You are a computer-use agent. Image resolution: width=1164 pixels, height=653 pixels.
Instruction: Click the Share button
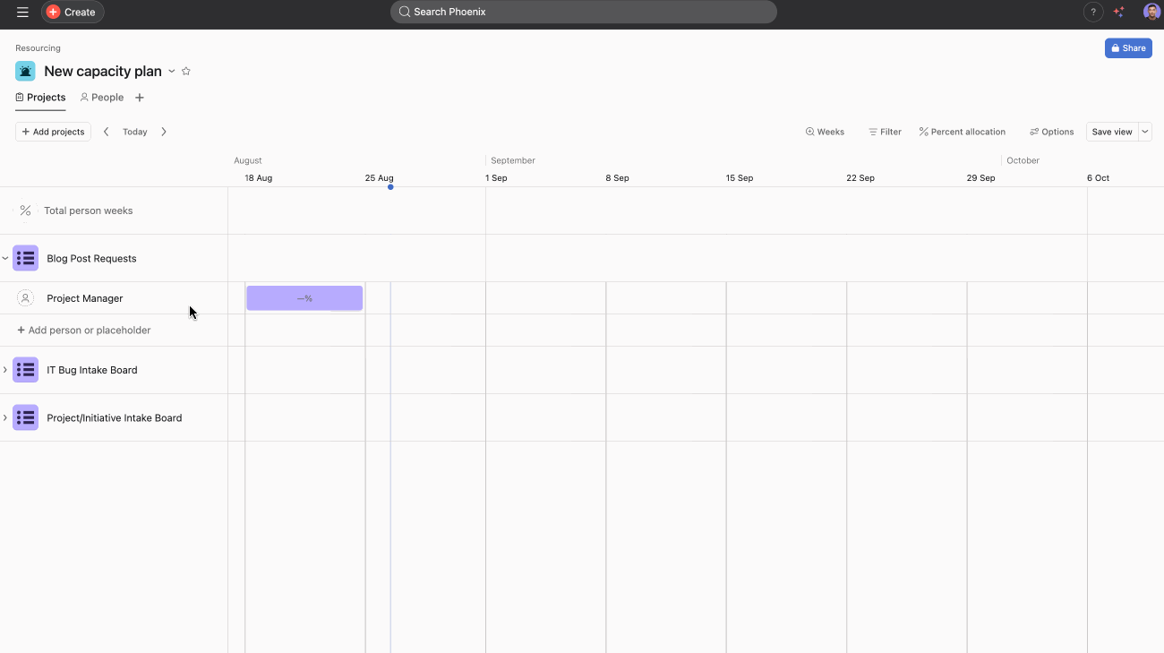coord(1127,48)
